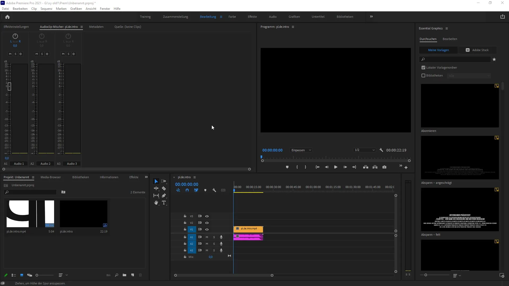Select the Hand tool
This screenshot has width=509, height=286.
pyautogui.click(x=156, y=203)
